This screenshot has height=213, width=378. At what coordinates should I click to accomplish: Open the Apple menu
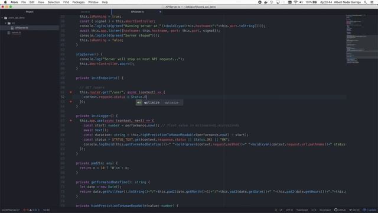click(5, 2)
